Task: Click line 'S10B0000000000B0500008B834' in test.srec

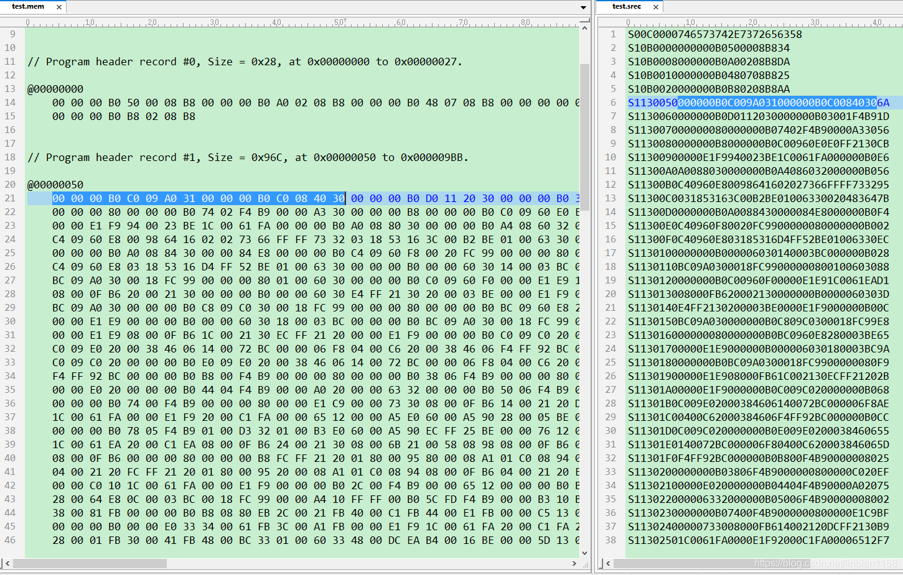Action: (709, 48)
